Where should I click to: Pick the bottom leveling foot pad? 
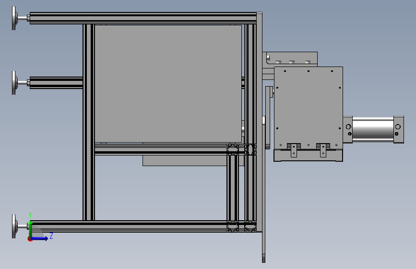click(14, 226)
